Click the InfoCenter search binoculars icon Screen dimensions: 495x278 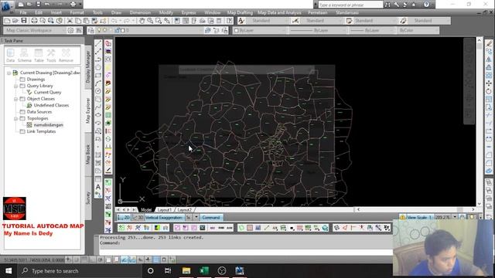387,5
